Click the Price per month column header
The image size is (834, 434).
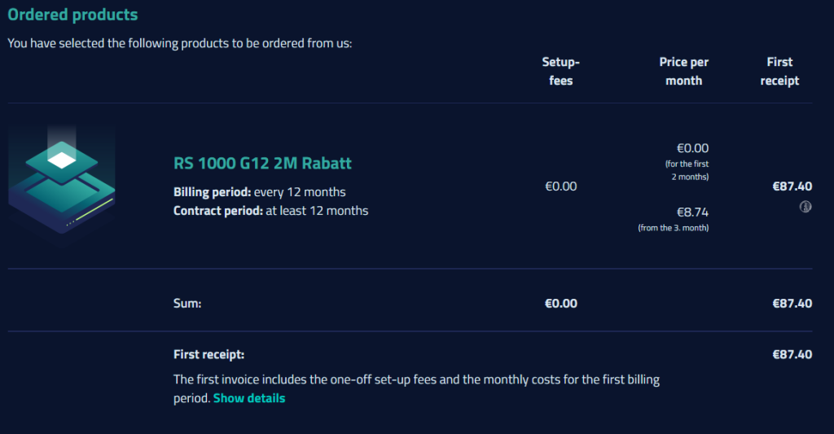click(683, 72)
